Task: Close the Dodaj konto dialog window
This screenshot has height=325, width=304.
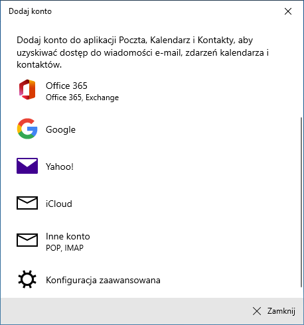Action: 288,11
